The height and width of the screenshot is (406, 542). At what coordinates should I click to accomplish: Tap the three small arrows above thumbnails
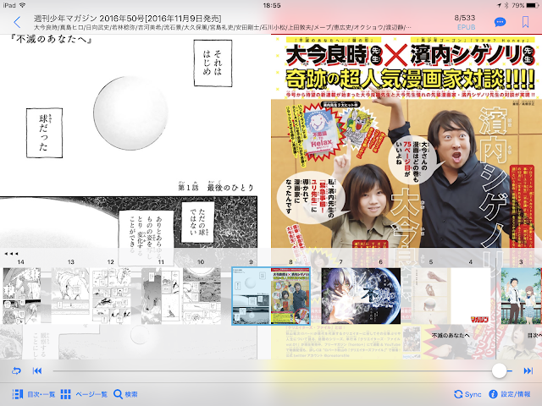11,254
